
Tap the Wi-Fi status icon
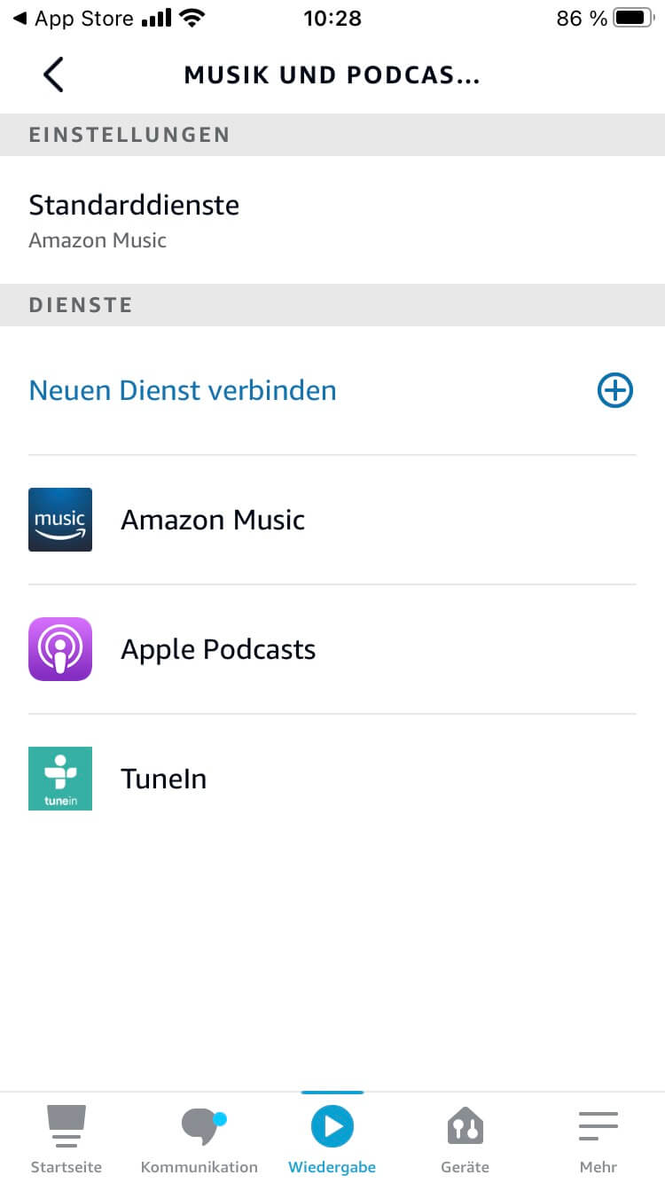pos(190,18)
